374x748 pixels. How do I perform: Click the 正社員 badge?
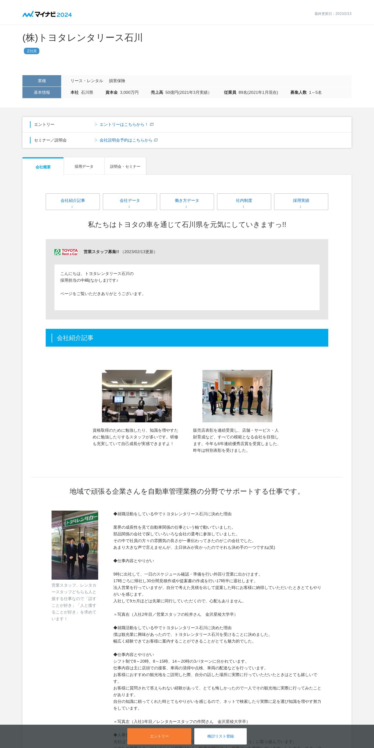pos(31,51)
